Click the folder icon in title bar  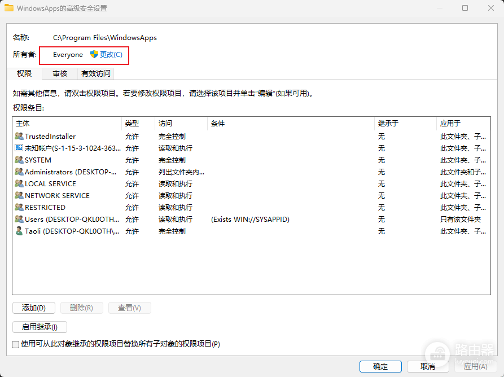[x=9, y=8]
